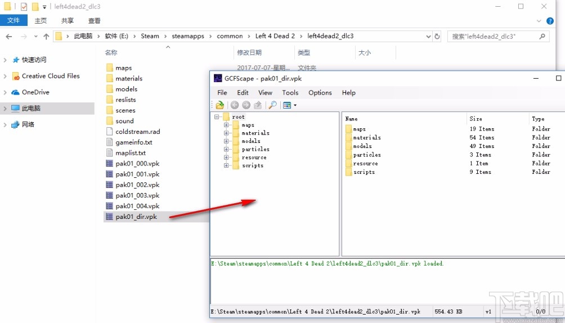
Task: Select gameinfo.txt file in Explorer
Action: pyautogui.click(x=134, y=142)
